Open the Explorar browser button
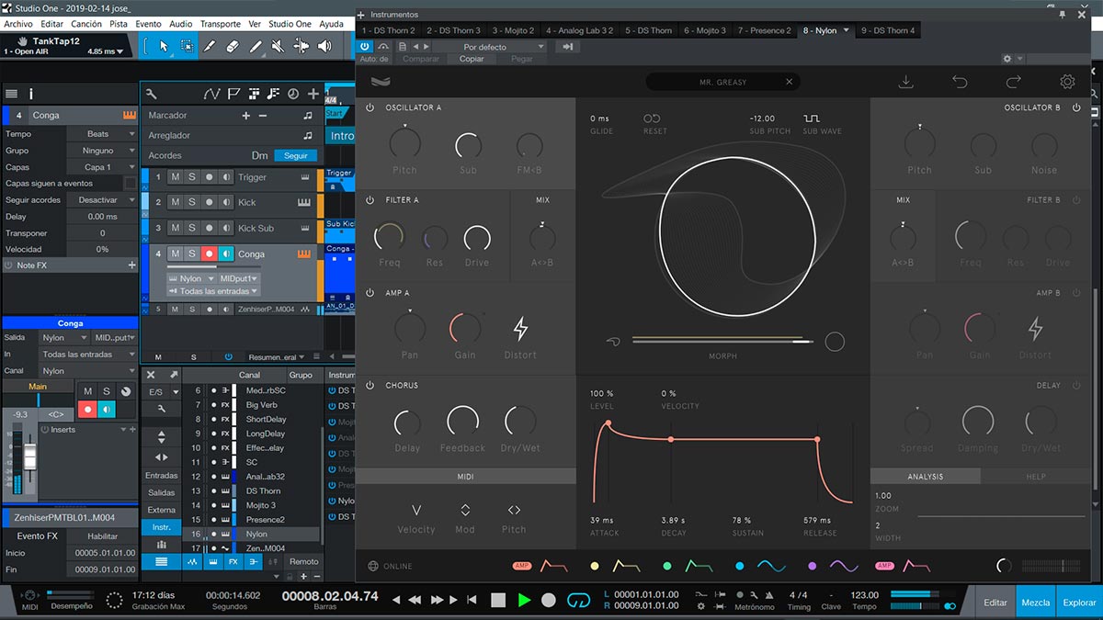The image size is (1103, 620). tap(1079, 603)
